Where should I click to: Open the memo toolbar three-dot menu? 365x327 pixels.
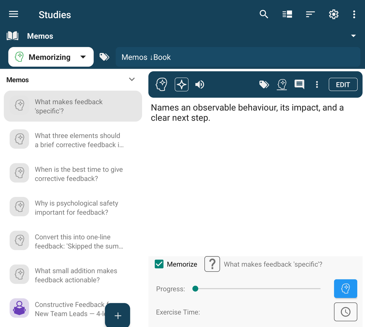(317, 84)
